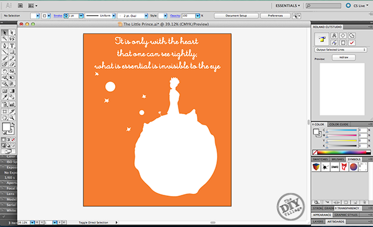Click the redraw button in CutStudio
This screenshot has height=227, width=373.
[344, 58]
